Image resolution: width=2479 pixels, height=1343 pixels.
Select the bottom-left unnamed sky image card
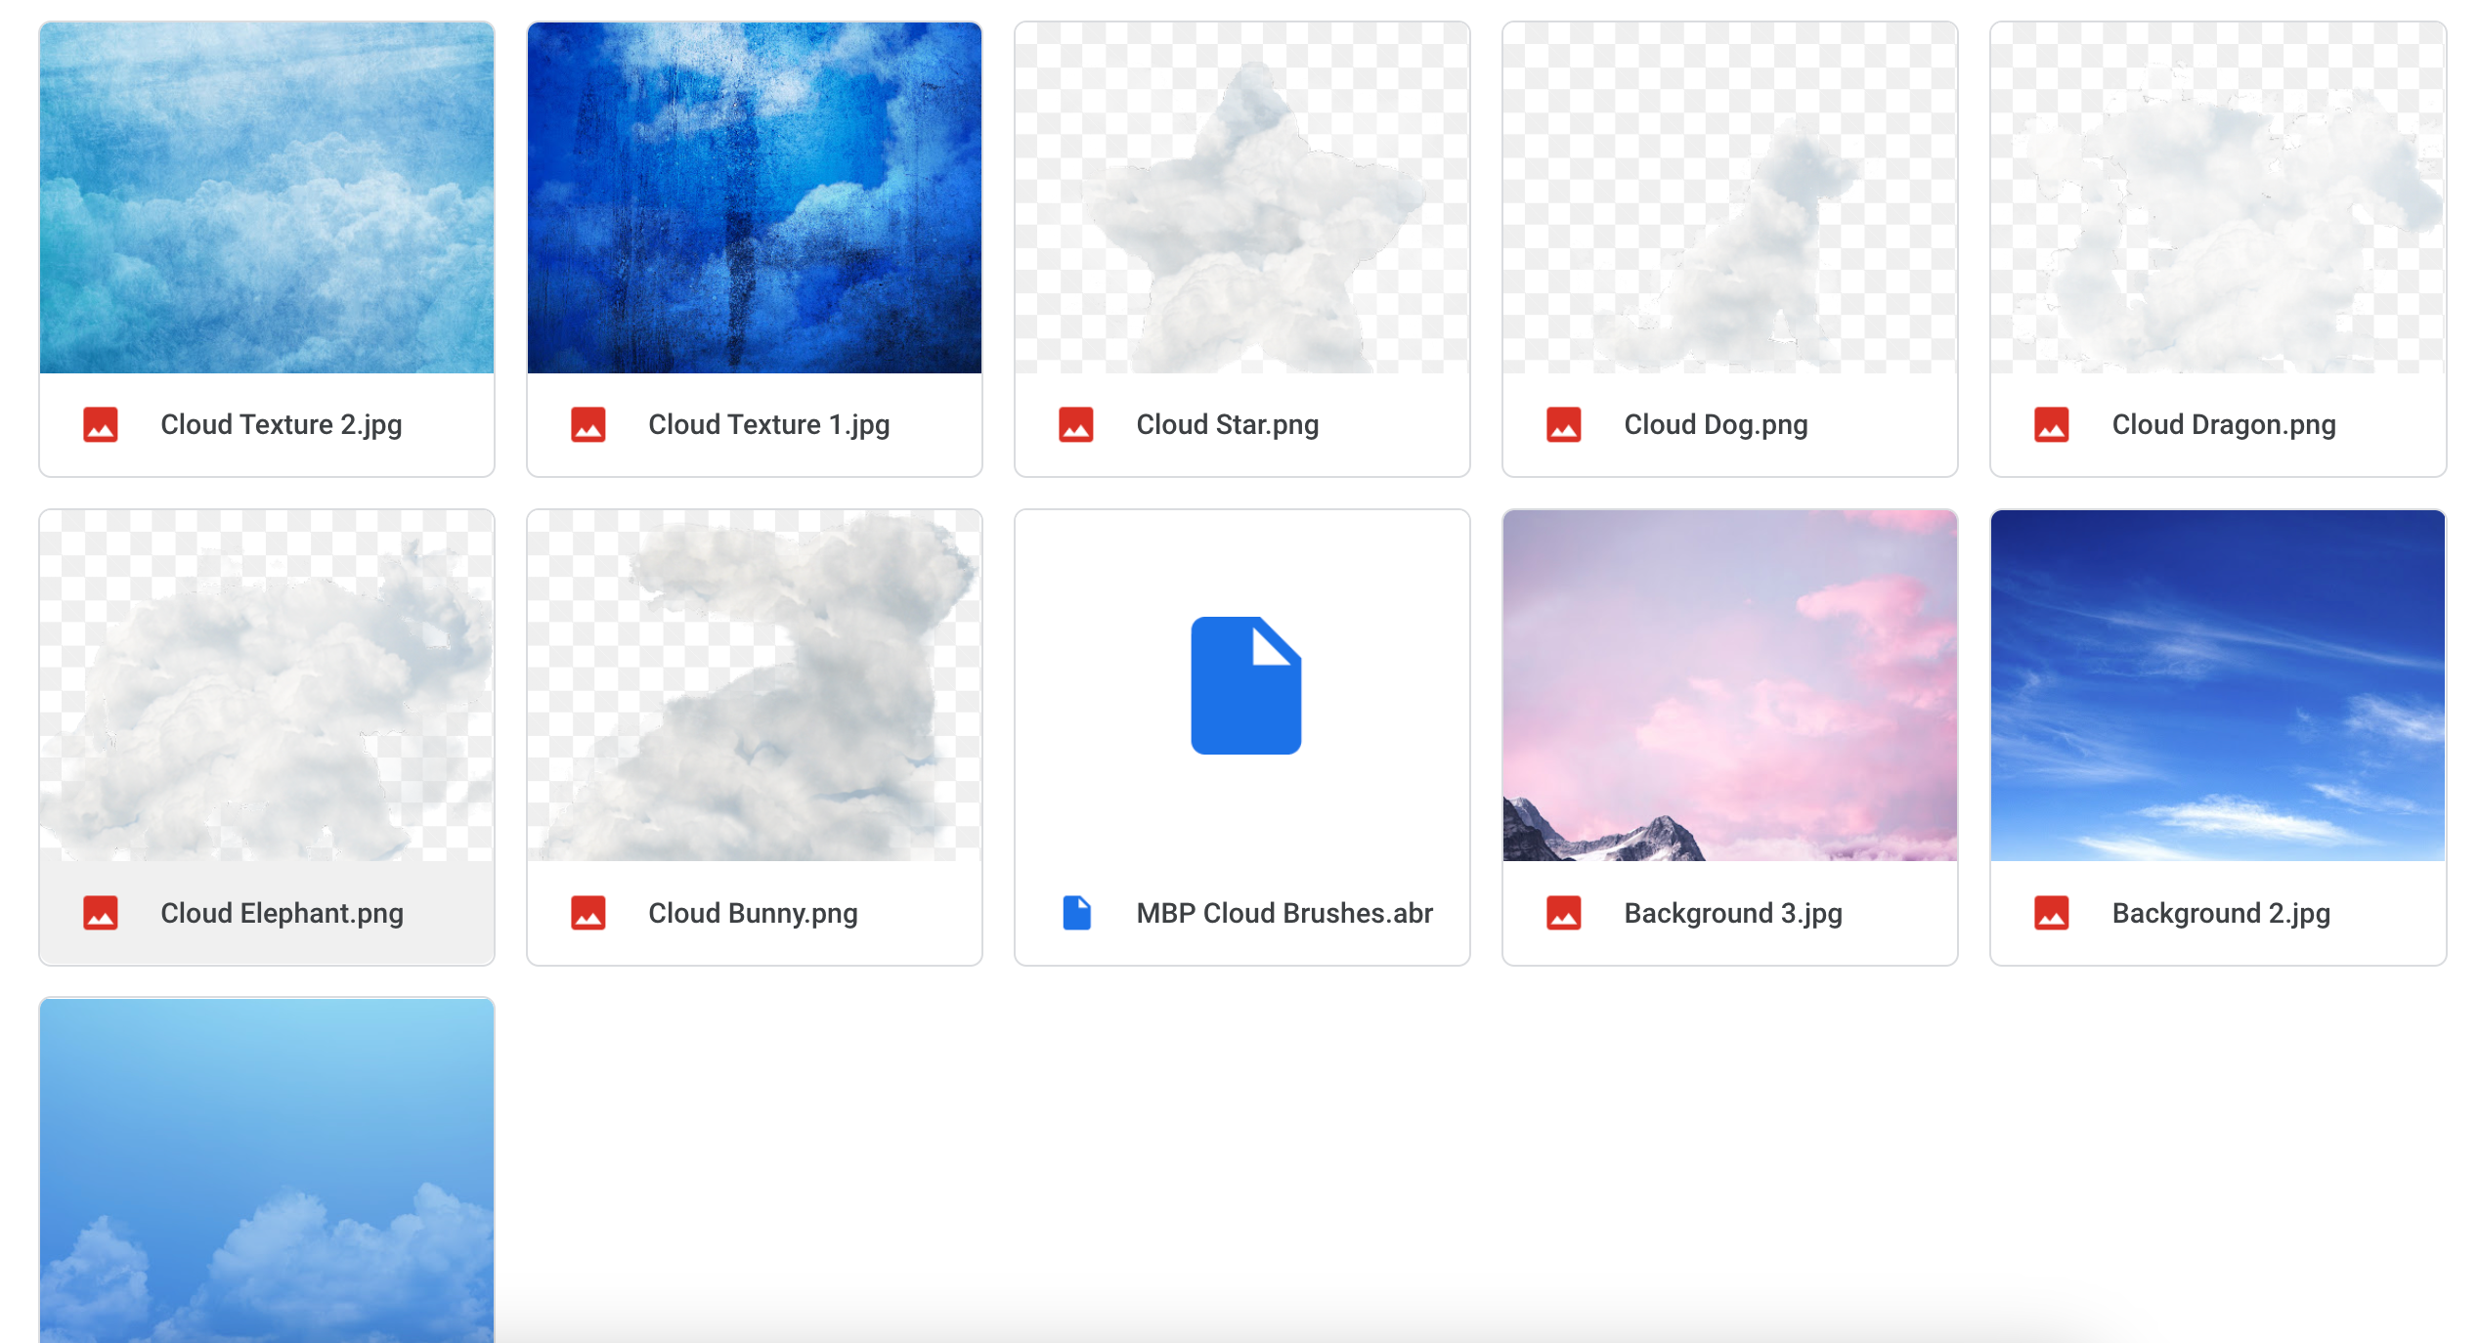pyautogui.click(x=266, y=1173)
